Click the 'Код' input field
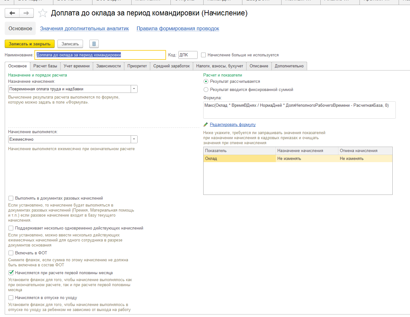 click(188, 55)
